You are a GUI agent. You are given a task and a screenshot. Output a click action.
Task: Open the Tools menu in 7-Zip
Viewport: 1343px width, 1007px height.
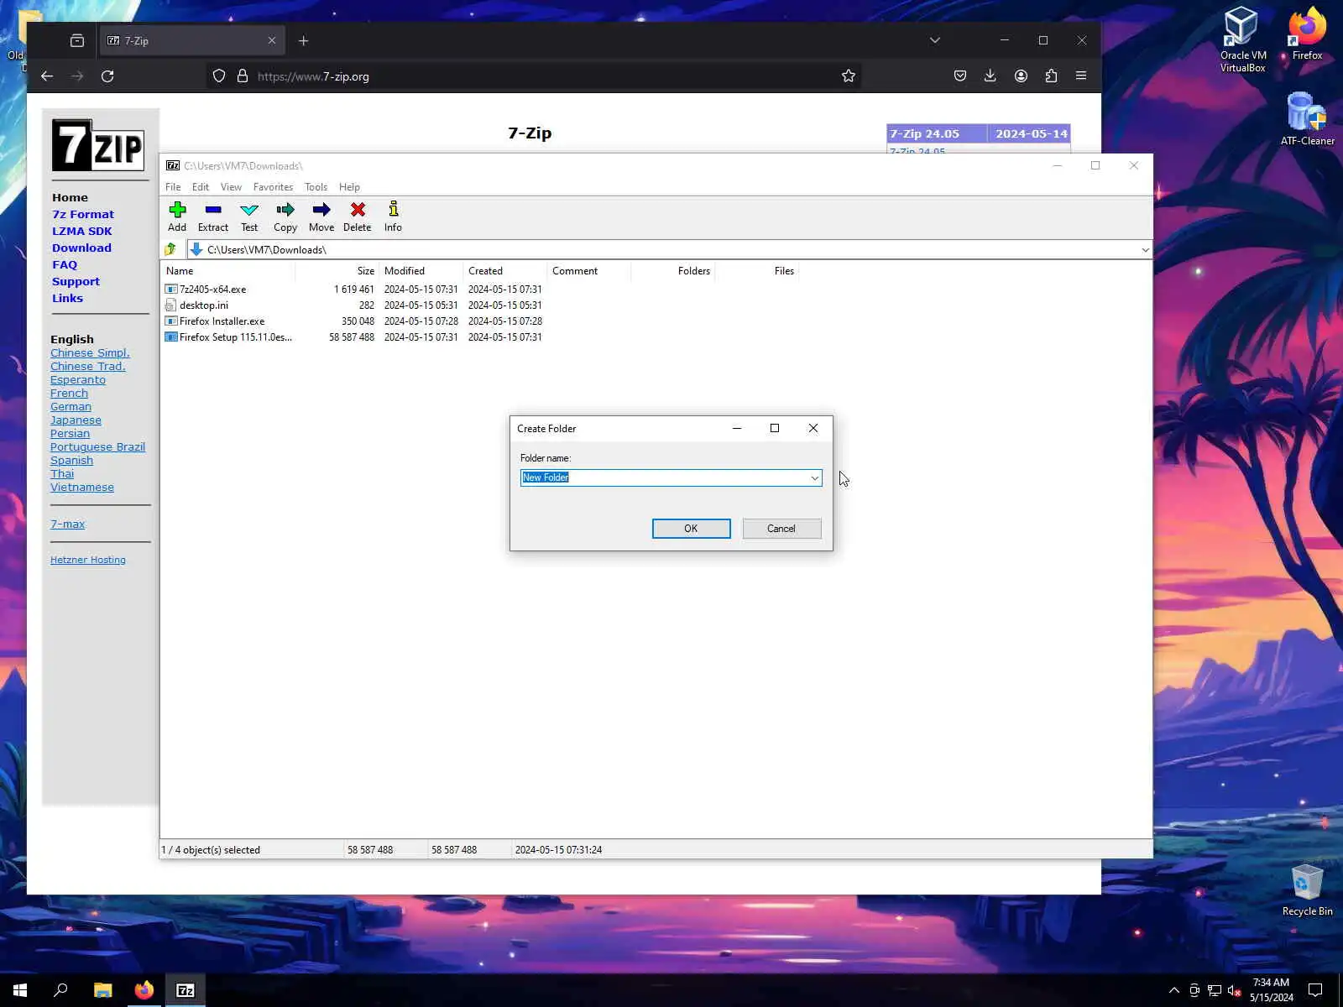coord(316,187)
